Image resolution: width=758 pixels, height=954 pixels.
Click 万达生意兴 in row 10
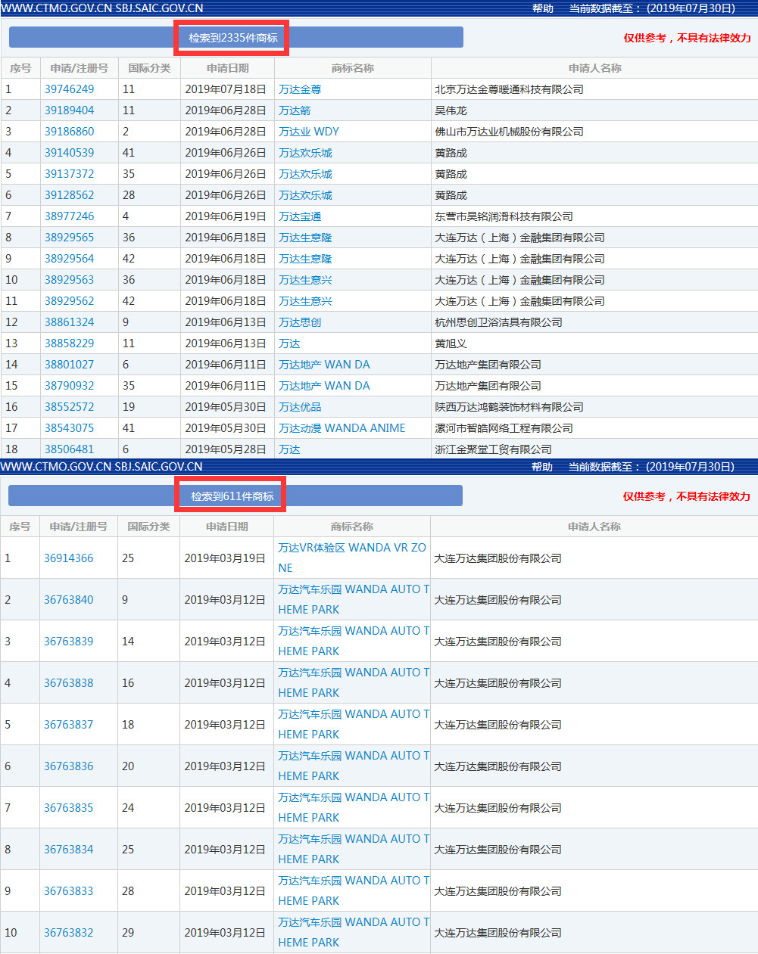point(305,280)
